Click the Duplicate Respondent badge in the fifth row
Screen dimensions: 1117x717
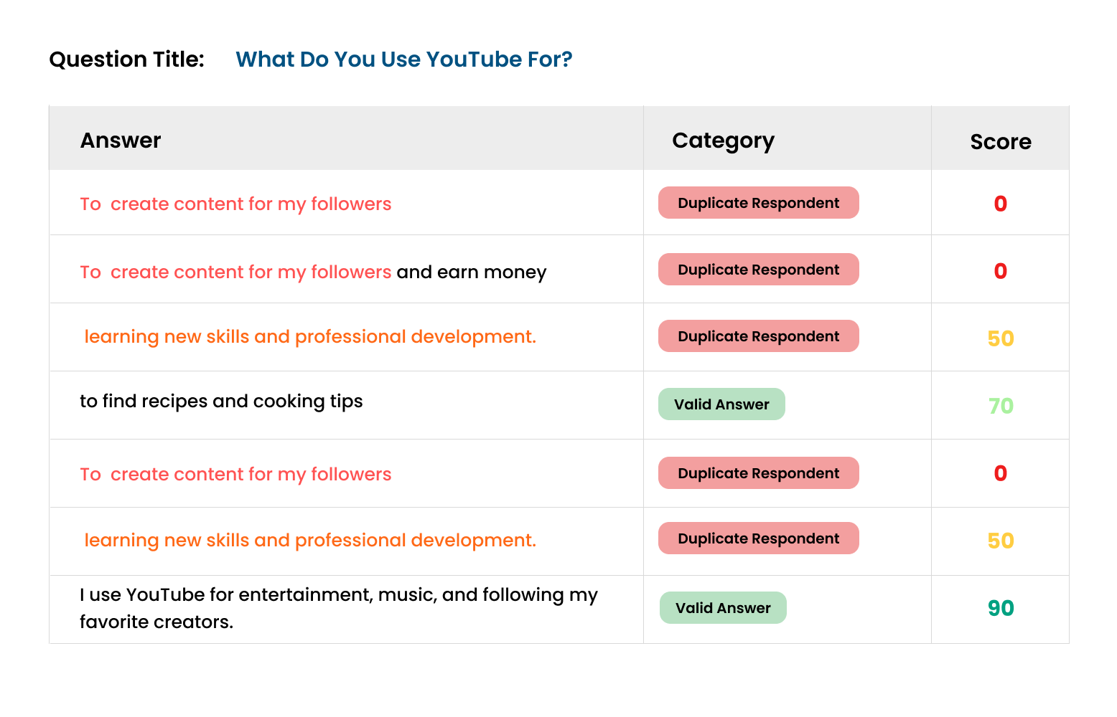pos(759,473)
